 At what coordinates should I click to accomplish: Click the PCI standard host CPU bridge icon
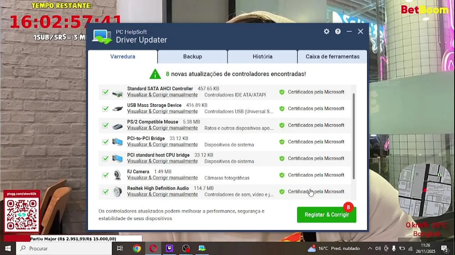117,159
